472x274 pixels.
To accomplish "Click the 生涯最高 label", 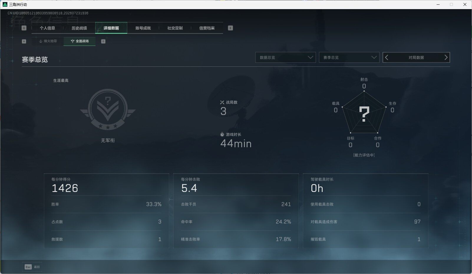I will (x=61, y=80).
